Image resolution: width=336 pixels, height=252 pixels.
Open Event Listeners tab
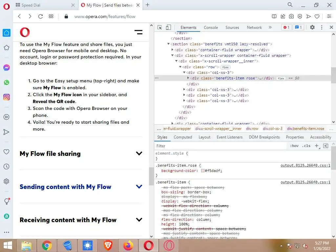click(229, 137)
